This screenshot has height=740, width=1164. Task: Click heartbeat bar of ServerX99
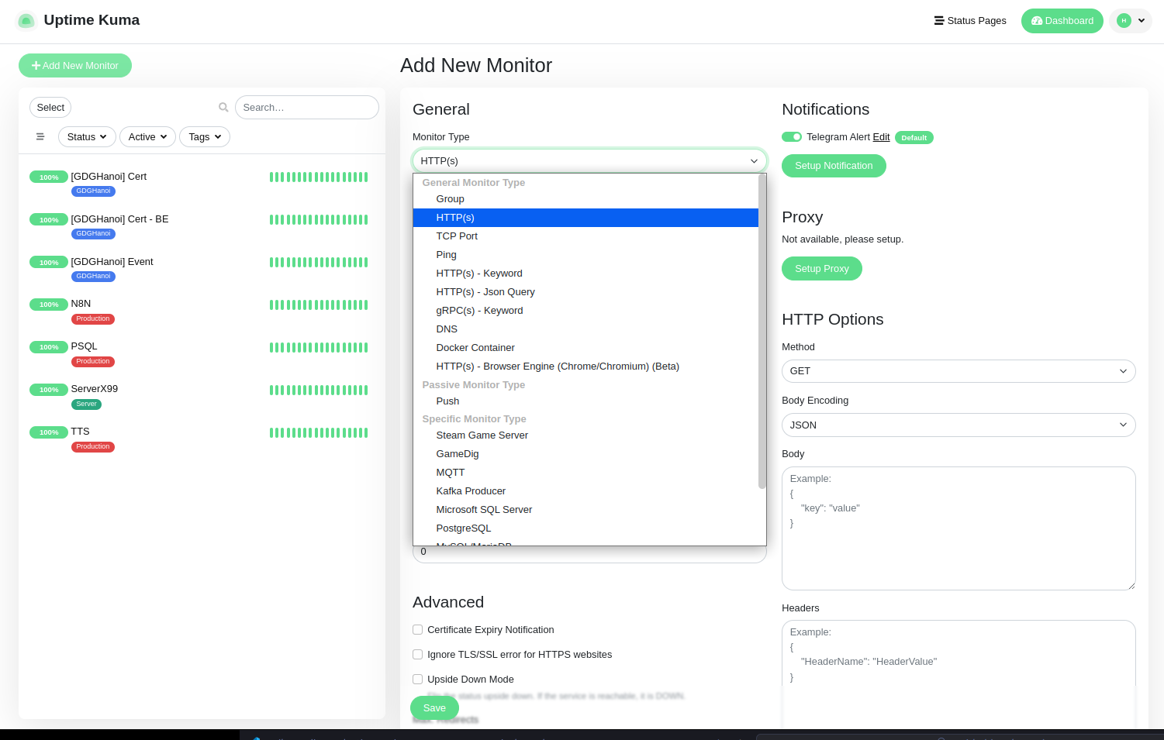319,390
